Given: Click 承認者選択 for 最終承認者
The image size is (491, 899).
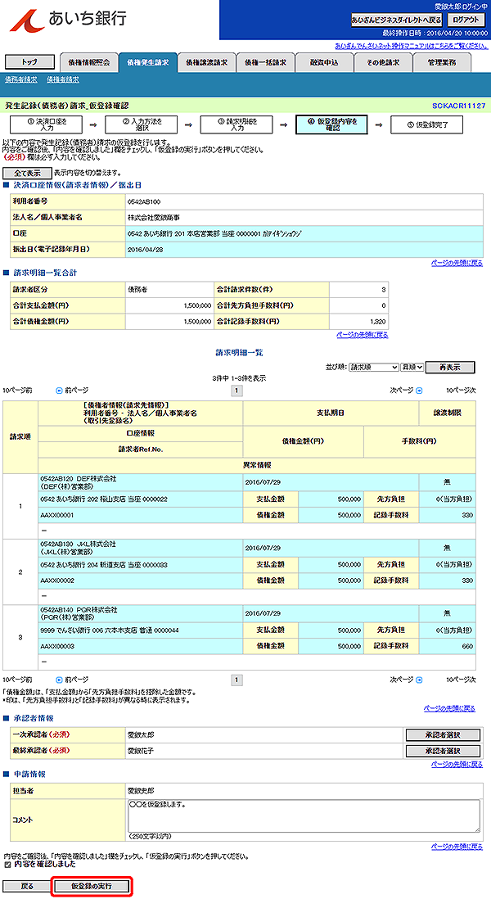Looking at the screenshot, I should click(x=443, y=751).
